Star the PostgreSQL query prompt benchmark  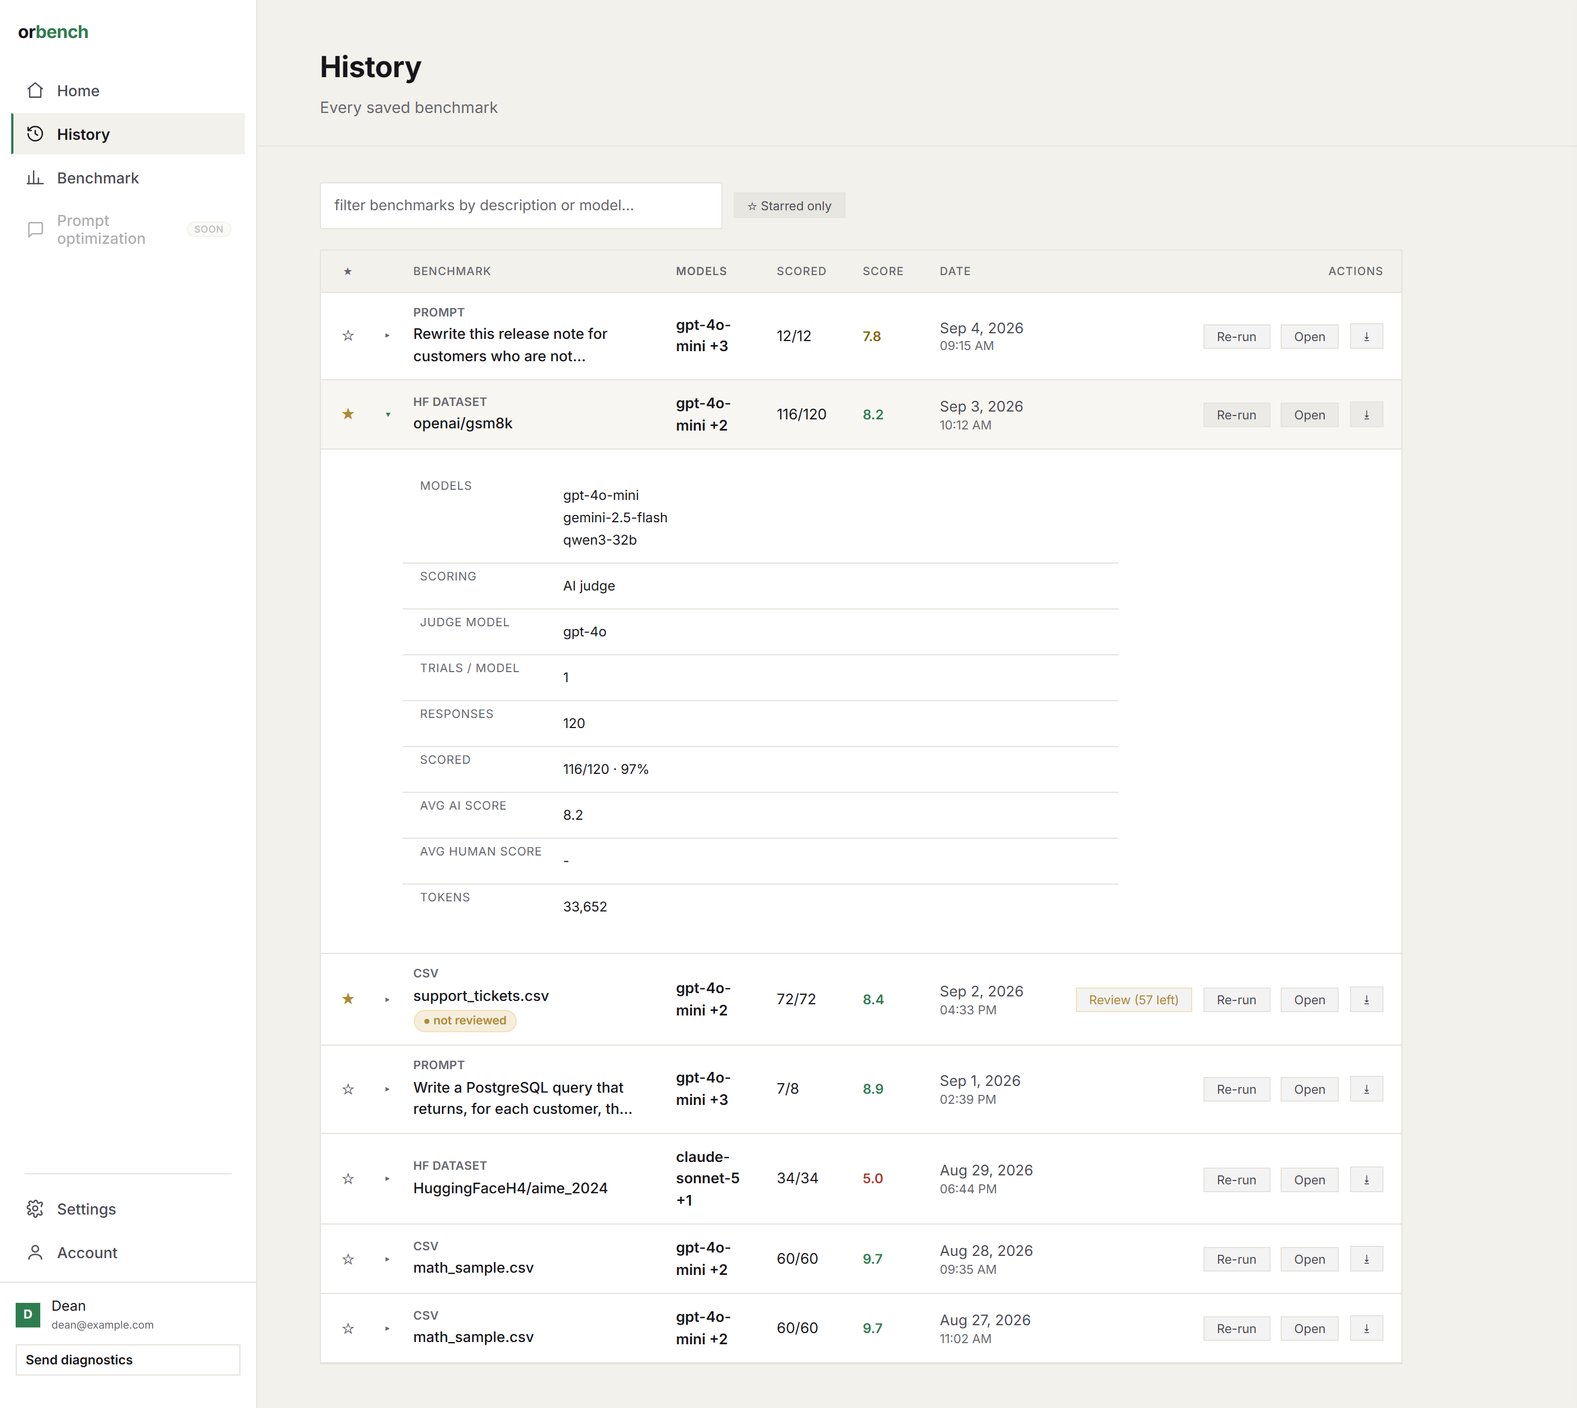point(348,1089)
